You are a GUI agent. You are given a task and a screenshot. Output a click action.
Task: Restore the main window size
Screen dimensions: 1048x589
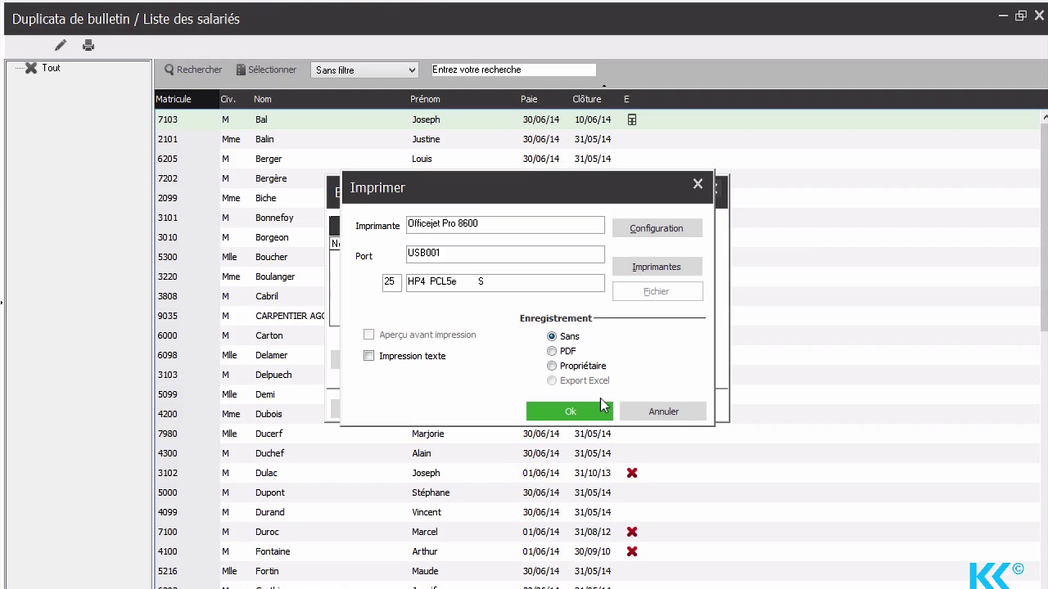tap(1021, 16)
